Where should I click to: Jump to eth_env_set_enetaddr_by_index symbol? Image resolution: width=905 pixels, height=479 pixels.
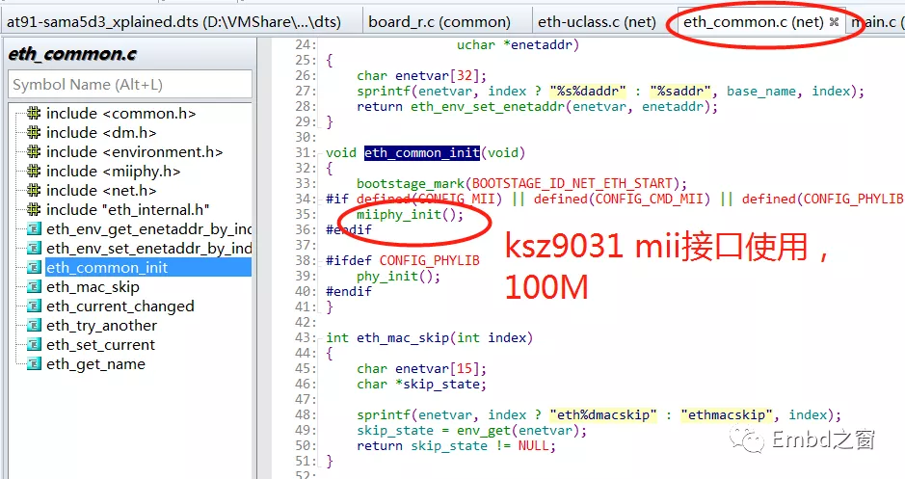pyautogui.click(x=149, y=248)
